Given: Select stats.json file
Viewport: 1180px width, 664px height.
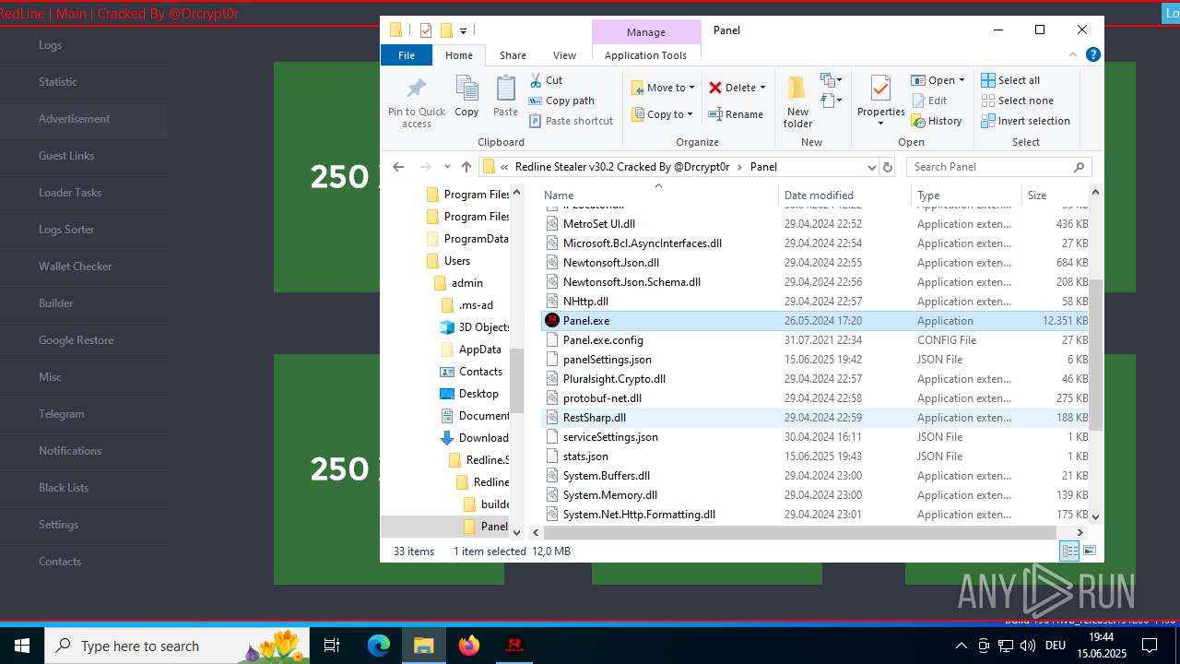Looking at the screenshot, I should click(815, 456).
